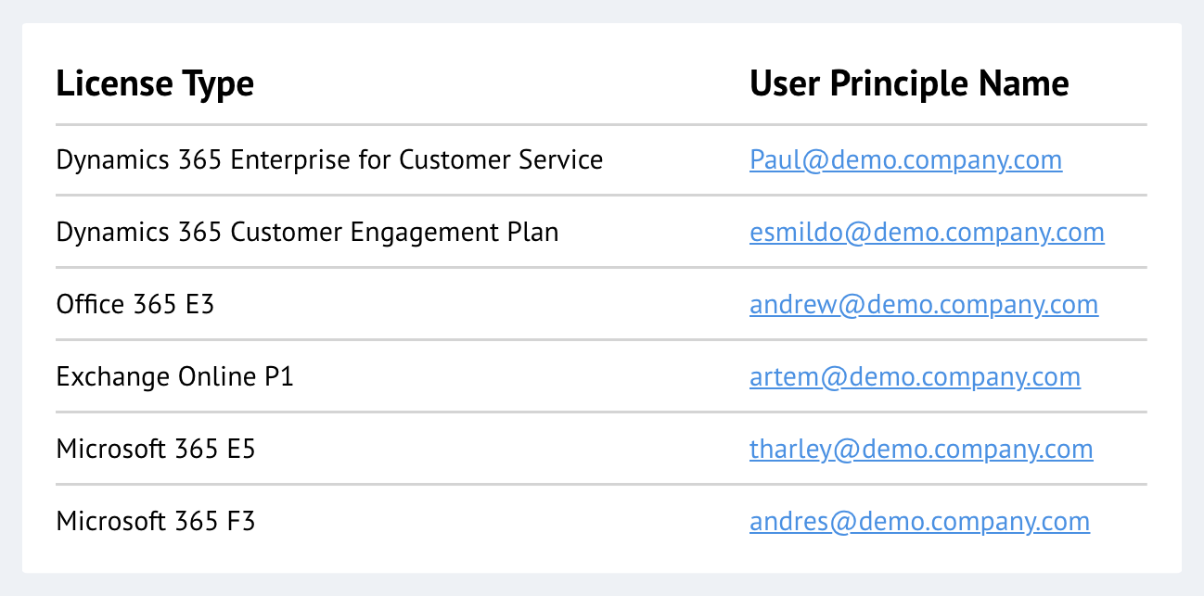Open the Paul@demo.company.com link
The image size is (1204, 596).
click(x=905, y=160)
